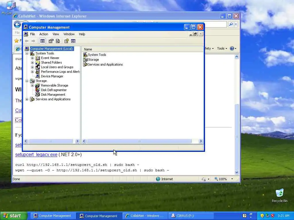Click the red shield alert tray icon

[x=273, y=216]
